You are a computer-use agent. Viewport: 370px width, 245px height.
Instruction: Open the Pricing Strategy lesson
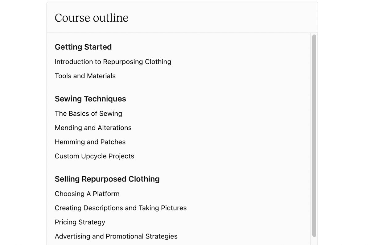click(x=80, y=222)
